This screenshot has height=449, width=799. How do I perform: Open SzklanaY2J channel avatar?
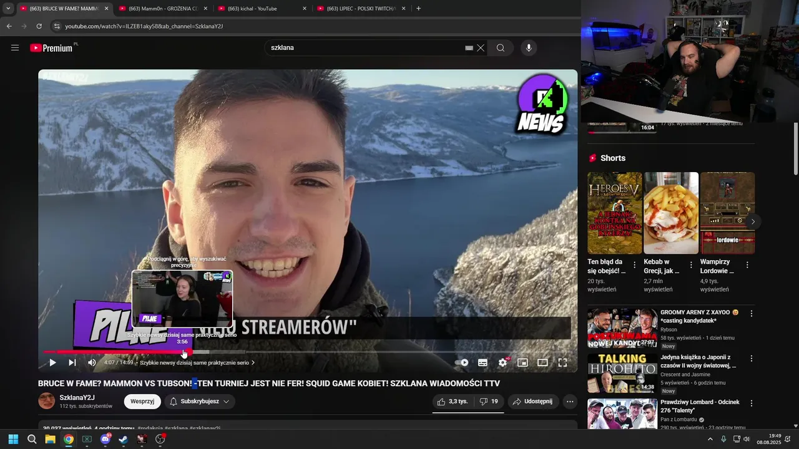[47, 401]
